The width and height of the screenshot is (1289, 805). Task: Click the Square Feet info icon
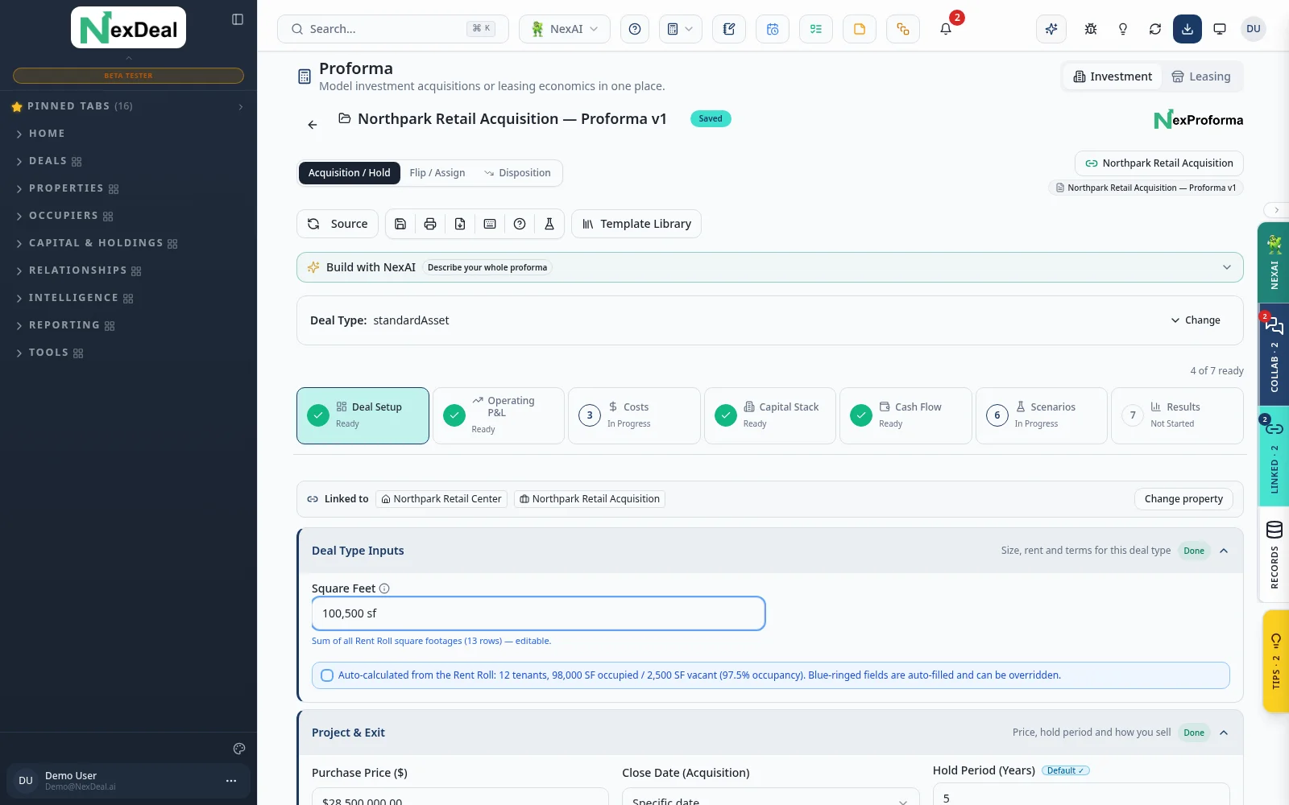coord(384,588)
